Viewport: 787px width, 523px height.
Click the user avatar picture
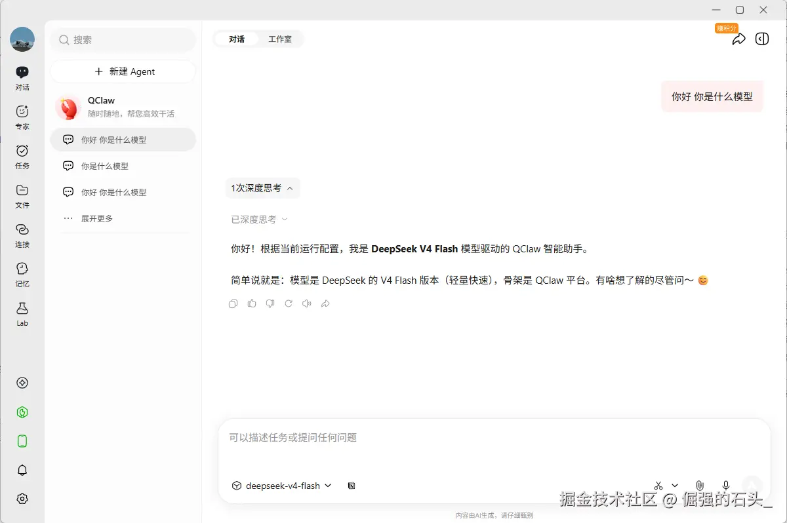pos(22,39)
